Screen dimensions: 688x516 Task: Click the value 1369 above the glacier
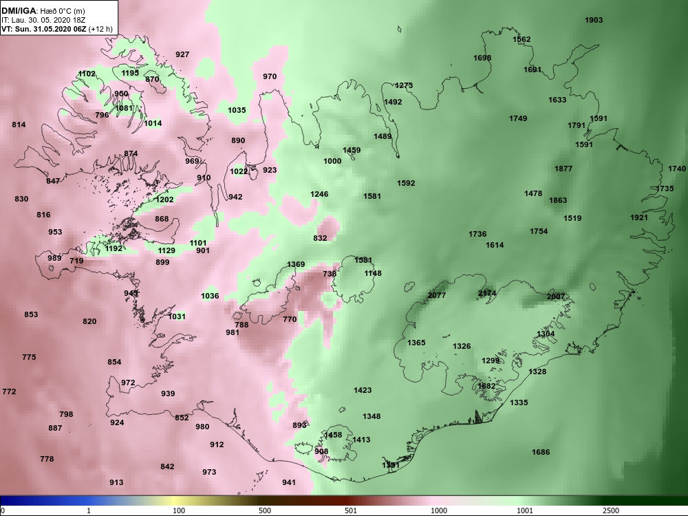tap(296, 265)
